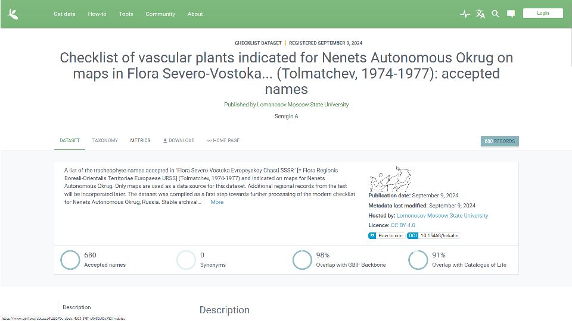Open the Home Page link tab

[x=223, y=141]
